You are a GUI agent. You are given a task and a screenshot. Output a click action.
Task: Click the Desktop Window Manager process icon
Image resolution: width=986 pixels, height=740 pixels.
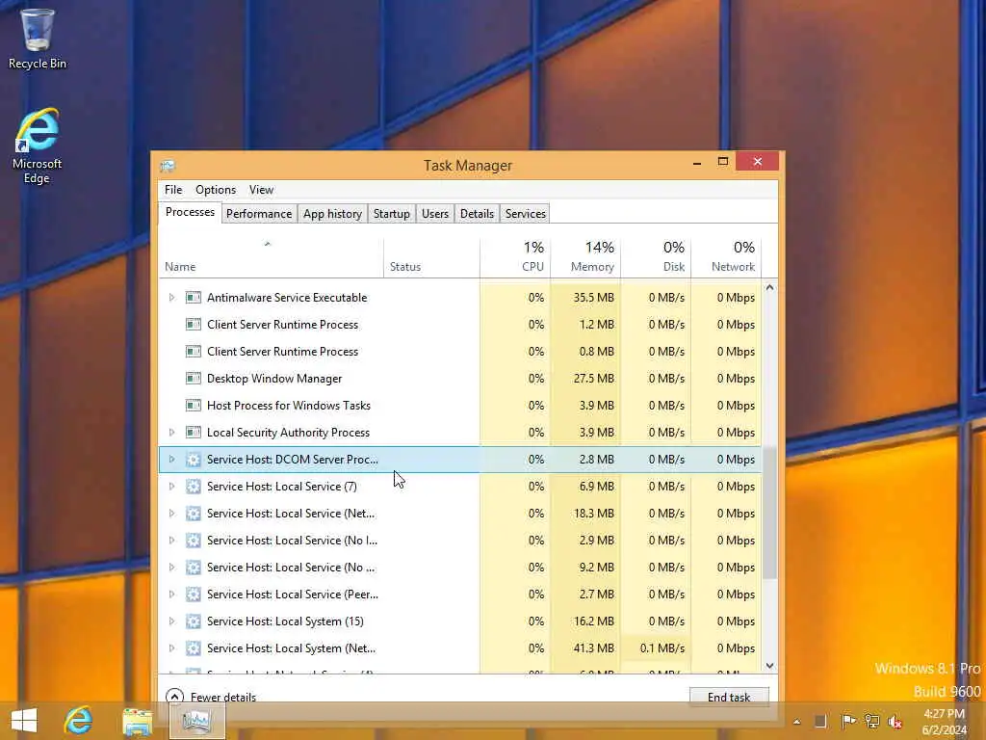coord(193,378)
